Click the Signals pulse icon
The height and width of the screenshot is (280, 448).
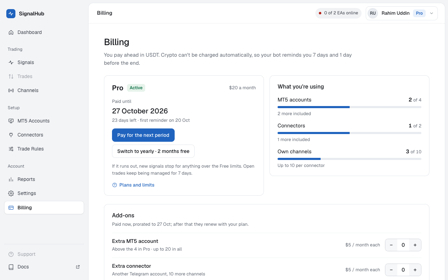(11, 62)
